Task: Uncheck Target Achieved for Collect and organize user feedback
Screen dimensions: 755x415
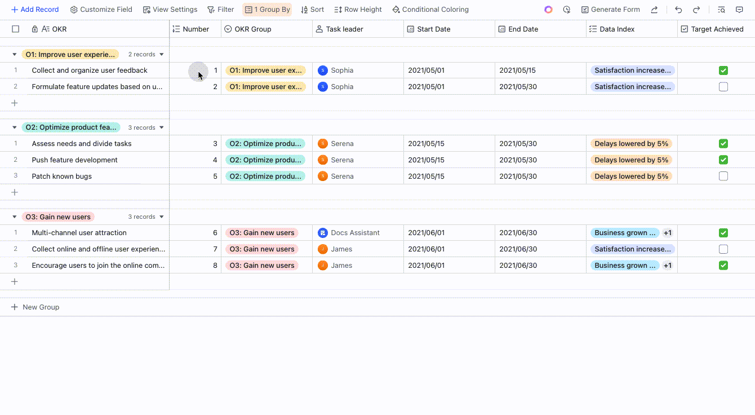Action: [723, 70]
